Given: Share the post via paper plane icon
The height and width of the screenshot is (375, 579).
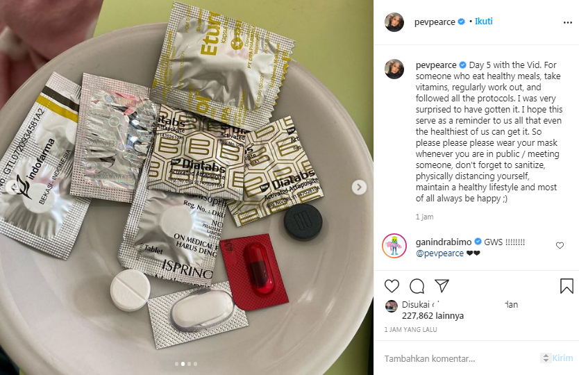Looking at the screenshot, I should pyautogui.click(x=442, y=286).
